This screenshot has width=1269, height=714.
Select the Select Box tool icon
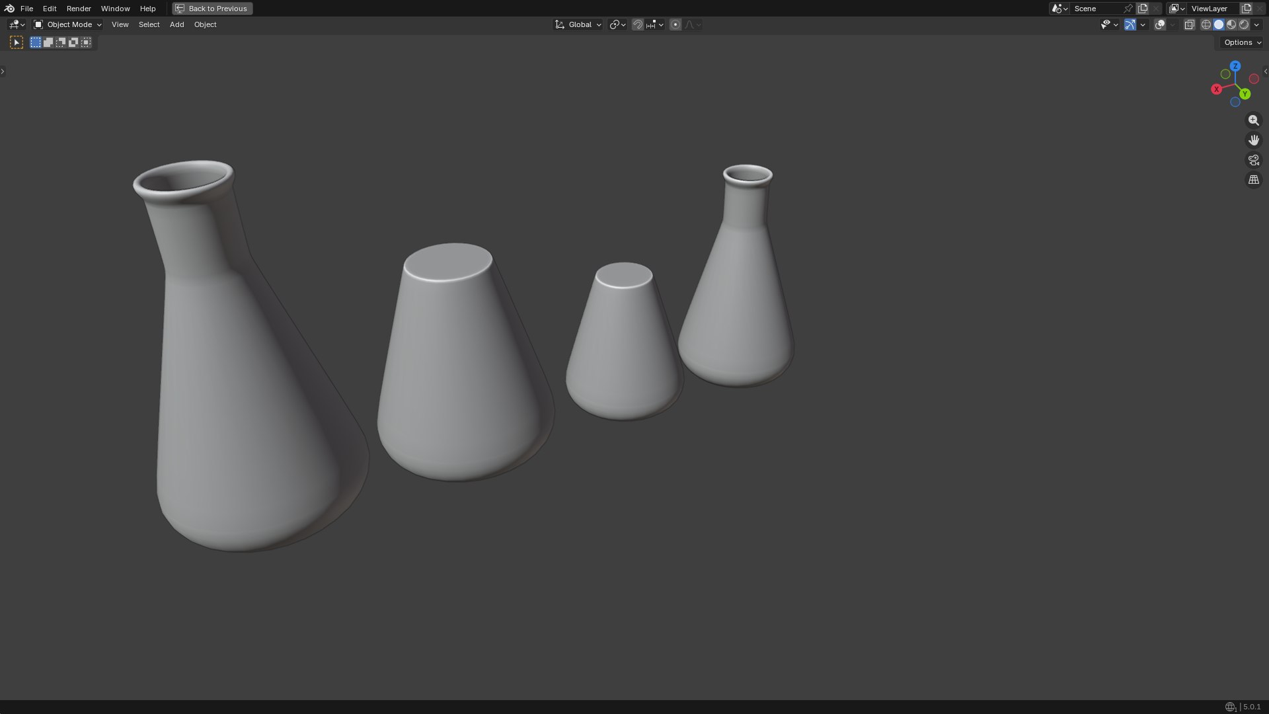click(x=17, y=42)
